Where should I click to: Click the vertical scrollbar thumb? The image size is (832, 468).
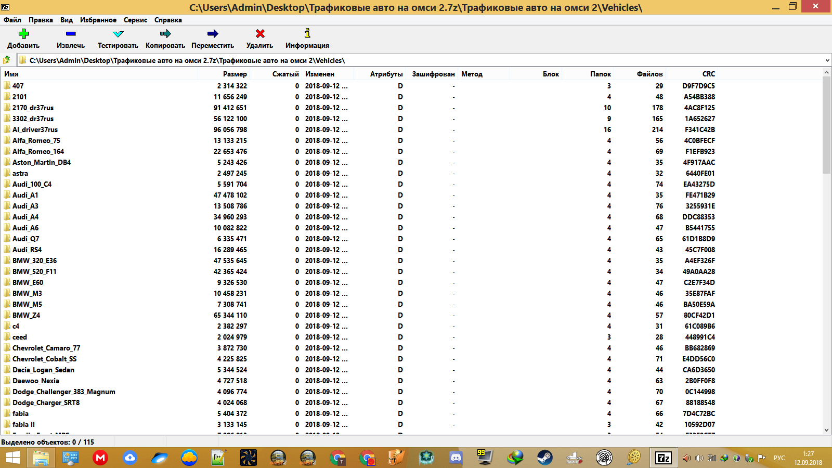(x=827, y=125)
